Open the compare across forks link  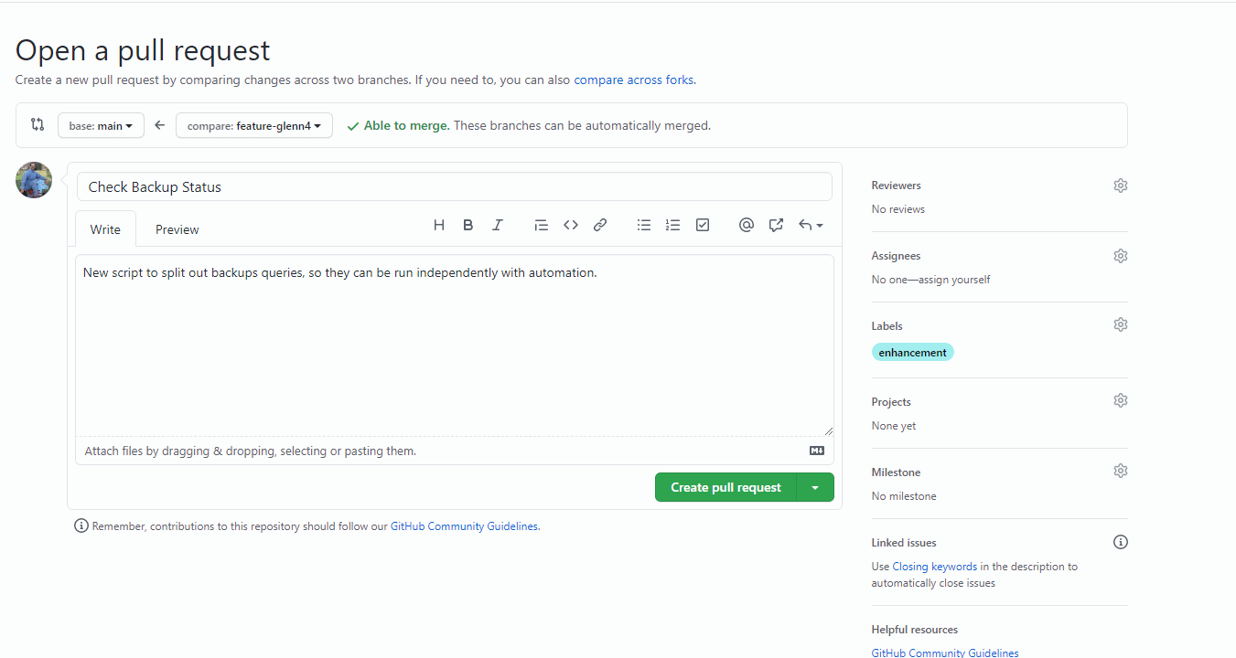[633, 80]
